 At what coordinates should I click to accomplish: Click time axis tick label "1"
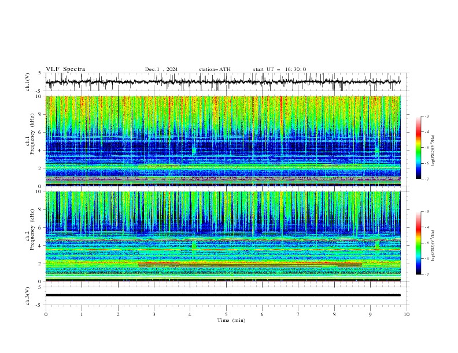pos(82,314)
